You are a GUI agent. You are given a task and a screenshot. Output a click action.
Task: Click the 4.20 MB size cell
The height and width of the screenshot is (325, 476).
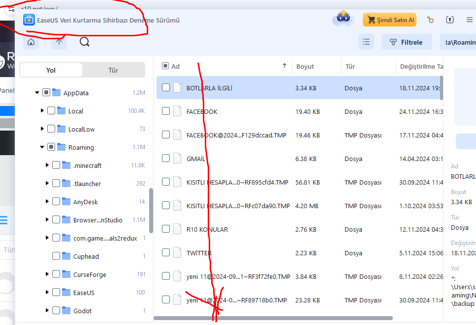pos(307,206)
